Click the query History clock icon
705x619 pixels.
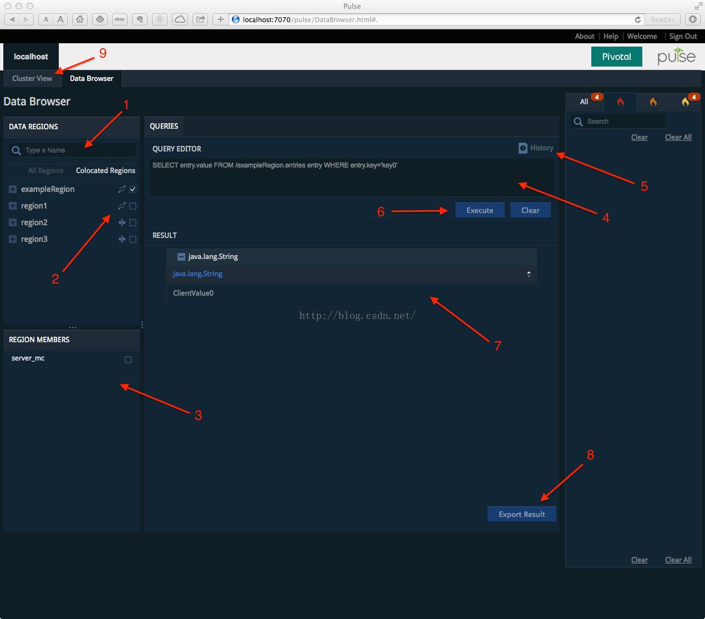coord(523,148)
